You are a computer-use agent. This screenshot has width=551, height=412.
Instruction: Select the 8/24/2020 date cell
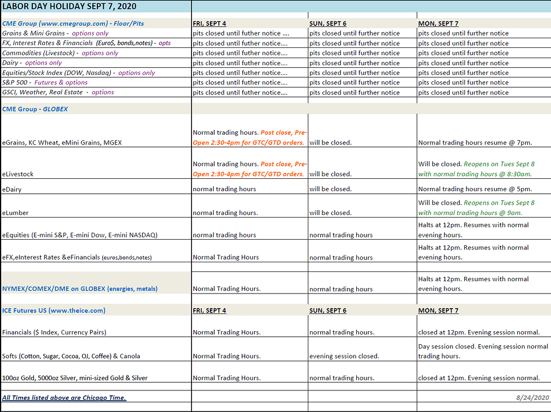tap(533, 397)
